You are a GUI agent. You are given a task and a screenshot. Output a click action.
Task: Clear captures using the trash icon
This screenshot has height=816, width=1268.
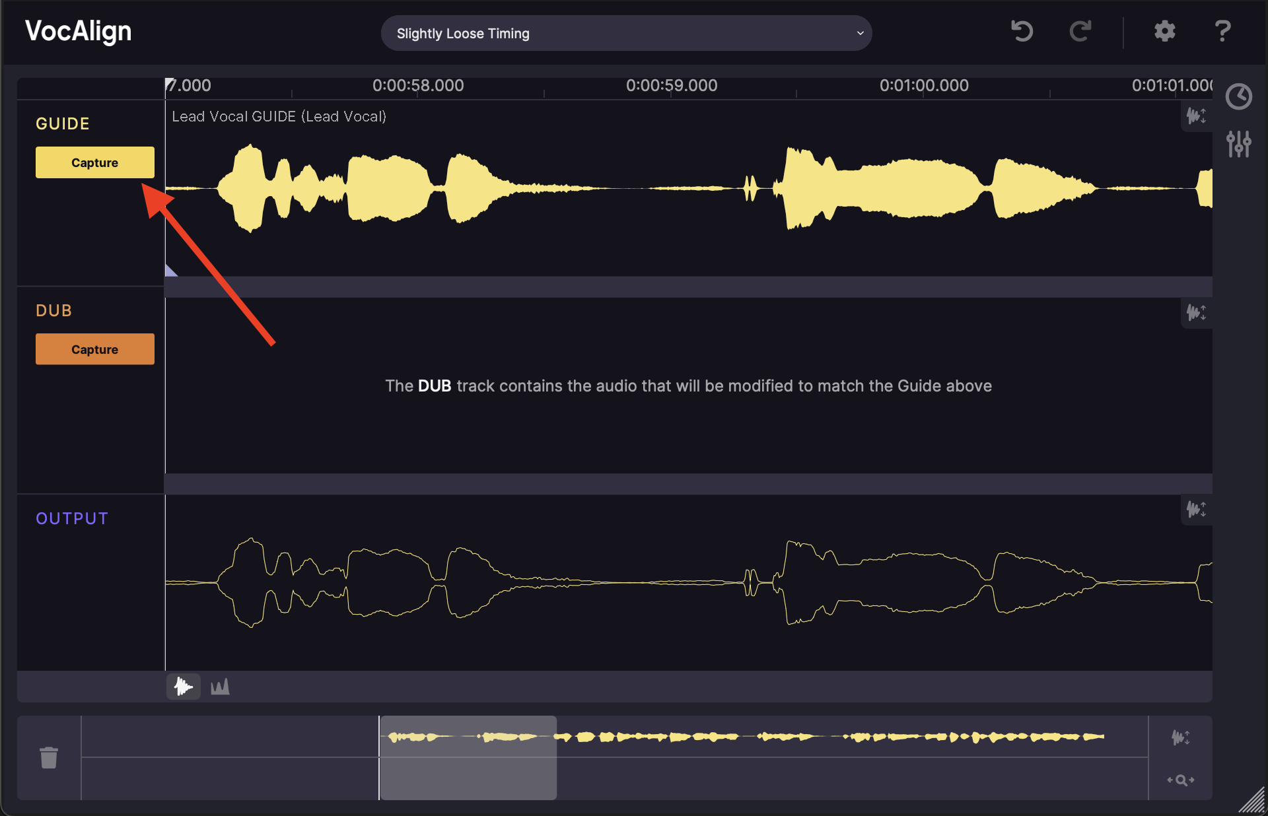[x=50, y=758]
